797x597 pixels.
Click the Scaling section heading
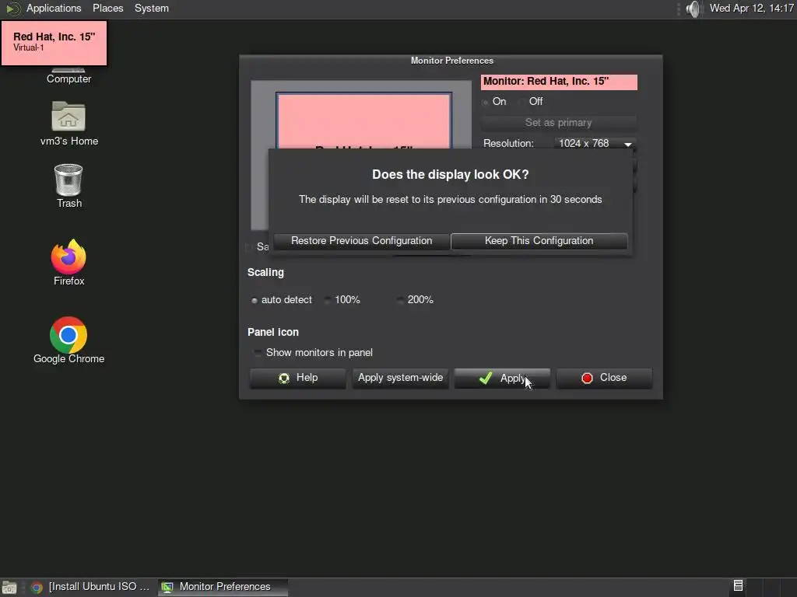[265, 273]
